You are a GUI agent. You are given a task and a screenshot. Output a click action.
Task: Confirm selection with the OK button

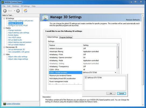(111, 93)
